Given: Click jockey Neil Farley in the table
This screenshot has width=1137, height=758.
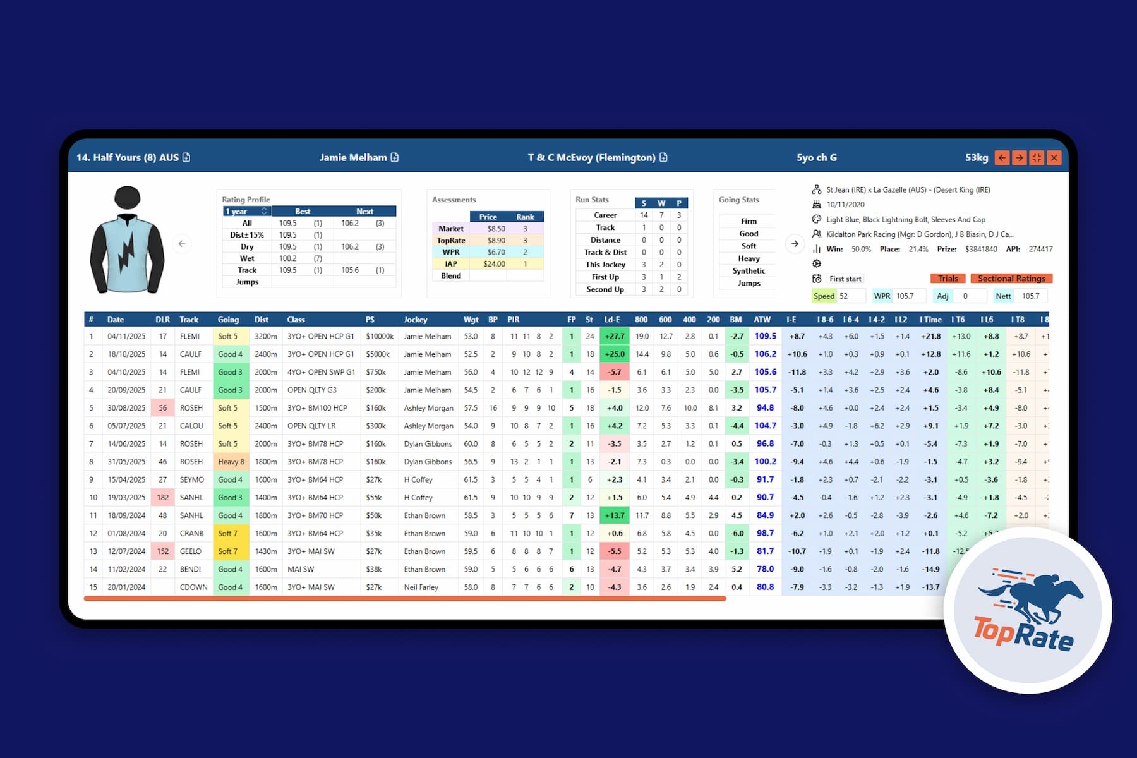Looking at the screenshot, I should (x=421, y=587).
